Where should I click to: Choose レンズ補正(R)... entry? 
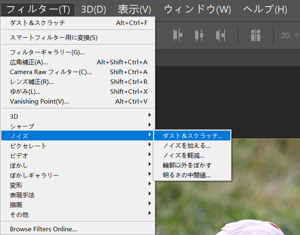78,82
